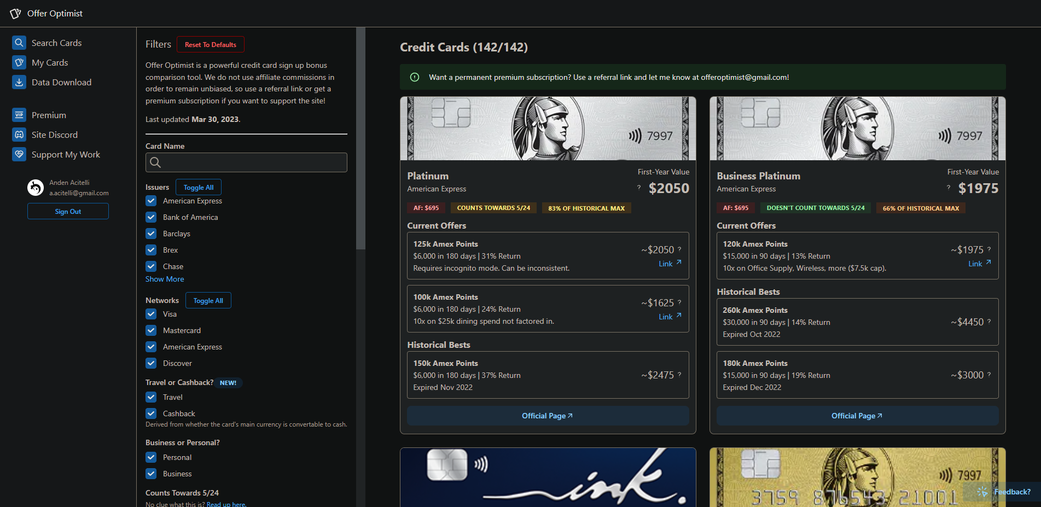The image size is (1041, 507).
Task: Open Link for 125k Amex Points offer
Action: coord(670,264)
